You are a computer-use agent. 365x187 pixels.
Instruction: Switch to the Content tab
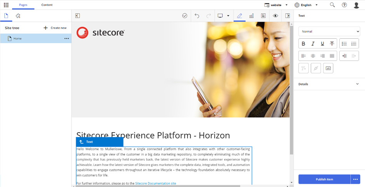[47, 5]
